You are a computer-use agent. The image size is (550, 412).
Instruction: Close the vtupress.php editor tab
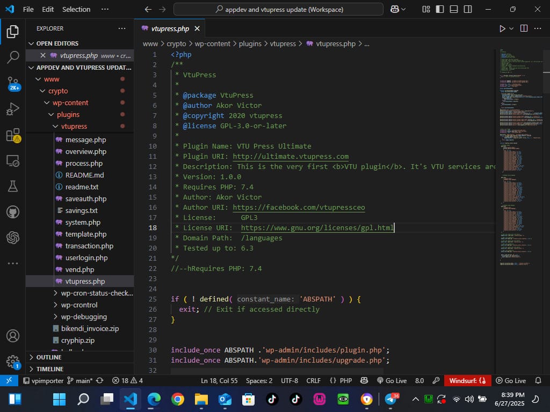click(197, 28)
